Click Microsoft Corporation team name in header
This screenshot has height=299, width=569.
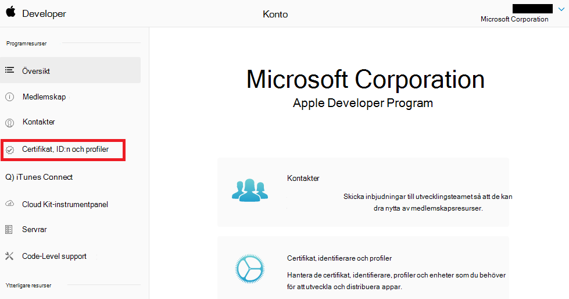point(514,19)
